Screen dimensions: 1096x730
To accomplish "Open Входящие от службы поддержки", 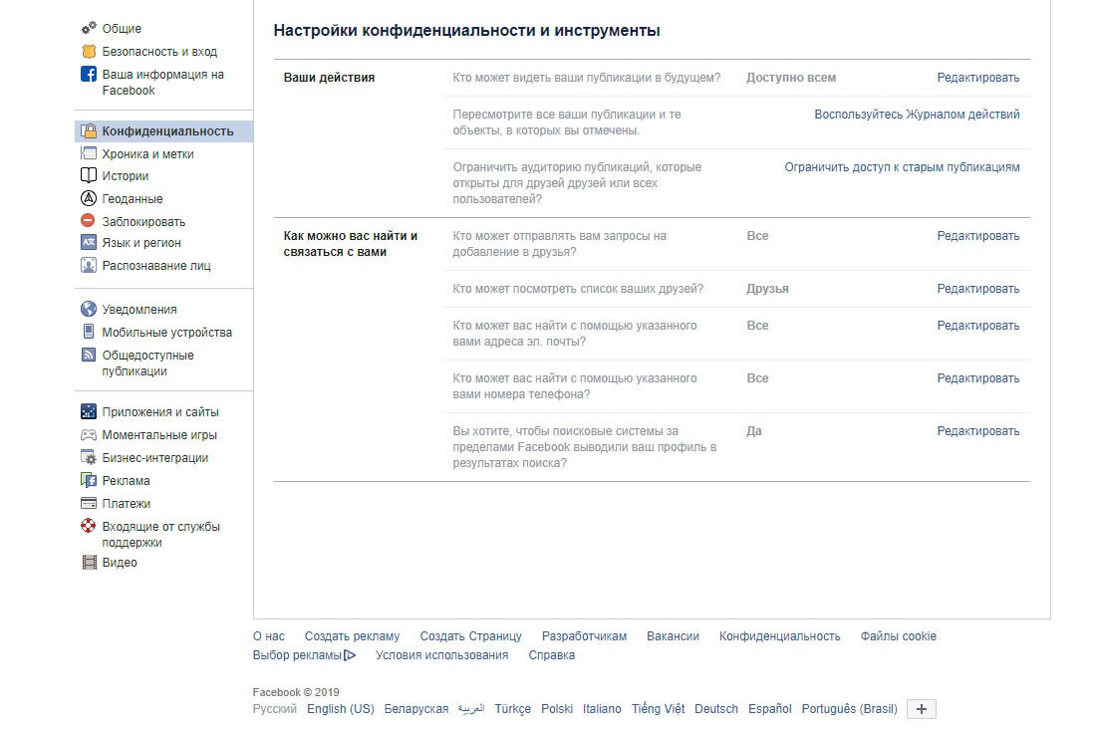I will [x=160, y=535].
